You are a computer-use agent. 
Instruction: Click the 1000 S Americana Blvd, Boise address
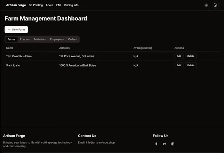coord(78,66)
